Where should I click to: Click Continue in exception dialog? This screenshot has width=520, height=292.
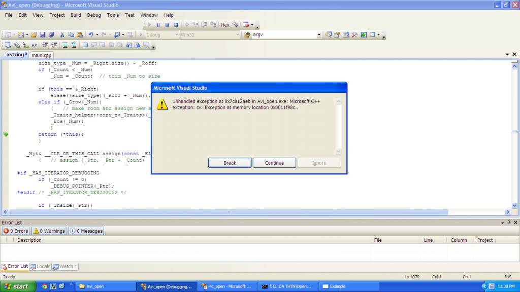point(274,163)
